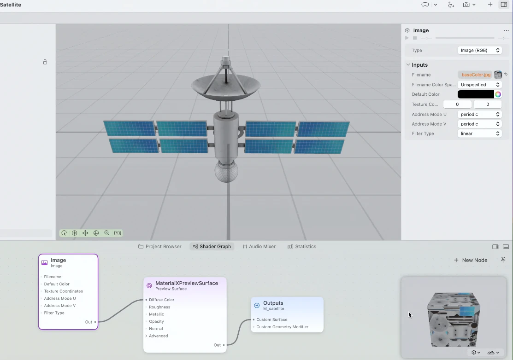Select the orbit camera viewport tool

click(x=75, y=233)
